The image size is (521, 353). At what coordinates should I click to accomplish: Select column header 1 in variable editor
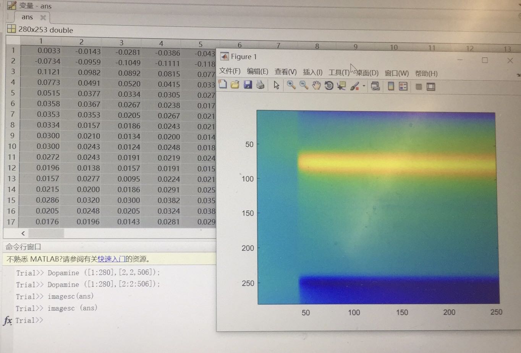pos(41,41)
